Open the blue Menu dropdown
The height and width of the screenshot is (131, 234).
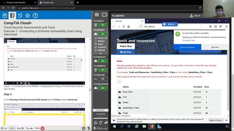pyautogui.click(x=170, y=24)
